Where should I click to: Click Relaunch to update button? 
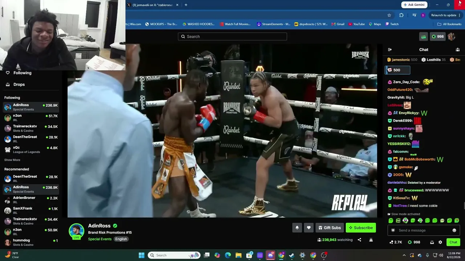pos(445,15)
